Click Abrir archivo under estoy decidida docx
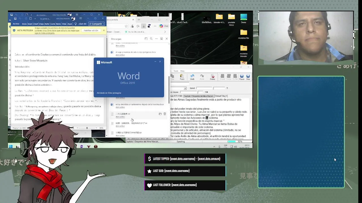The height and width of the screenshot is (203, 362). (x=120, y=107)
